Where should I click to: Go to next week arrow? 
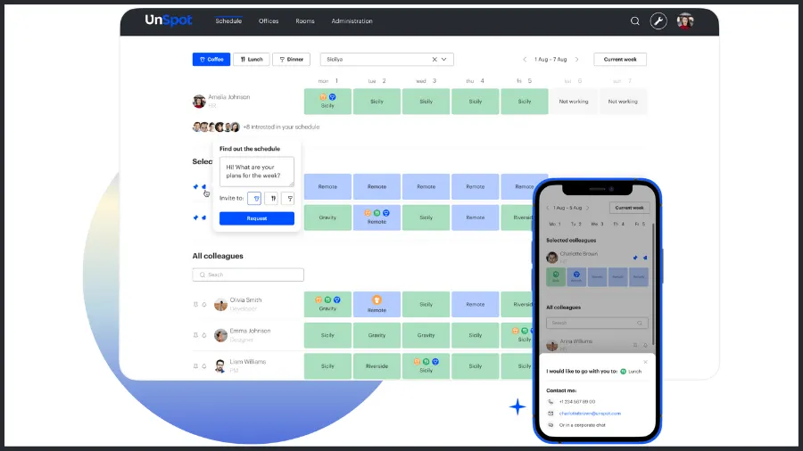point(577,60)
